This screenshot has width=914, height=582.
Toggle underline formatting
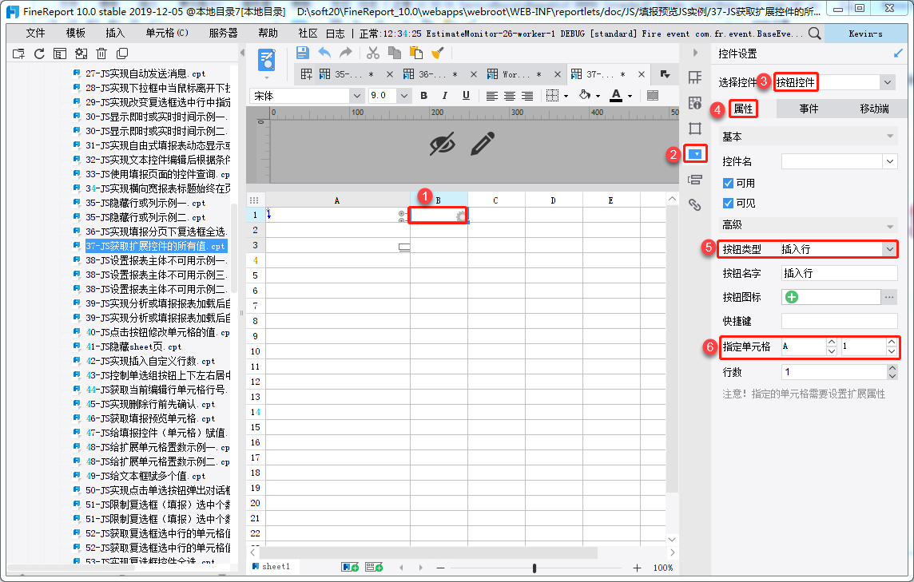(466, 96)
